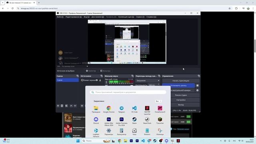Image resolution: width=256 pixels, height=144 pixels.
Task: Open Adobe Premiere Pro 2024 pinned app
Action: click(x=122, y=122)
